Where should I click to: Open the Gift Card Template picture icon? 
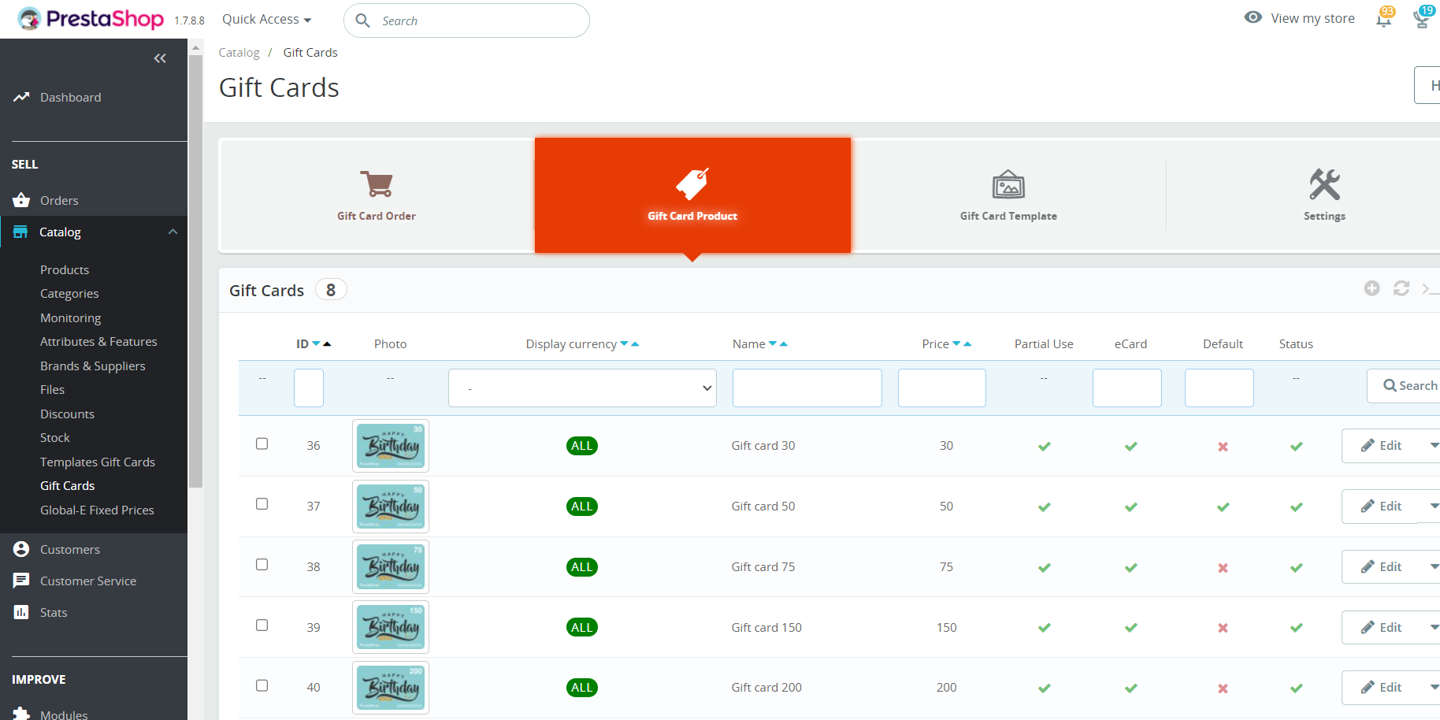point(1008,185)
